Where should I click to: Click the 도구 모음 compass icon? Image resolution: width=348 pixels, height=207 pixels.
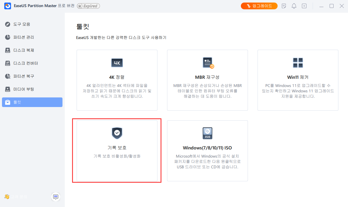point(8,24)
